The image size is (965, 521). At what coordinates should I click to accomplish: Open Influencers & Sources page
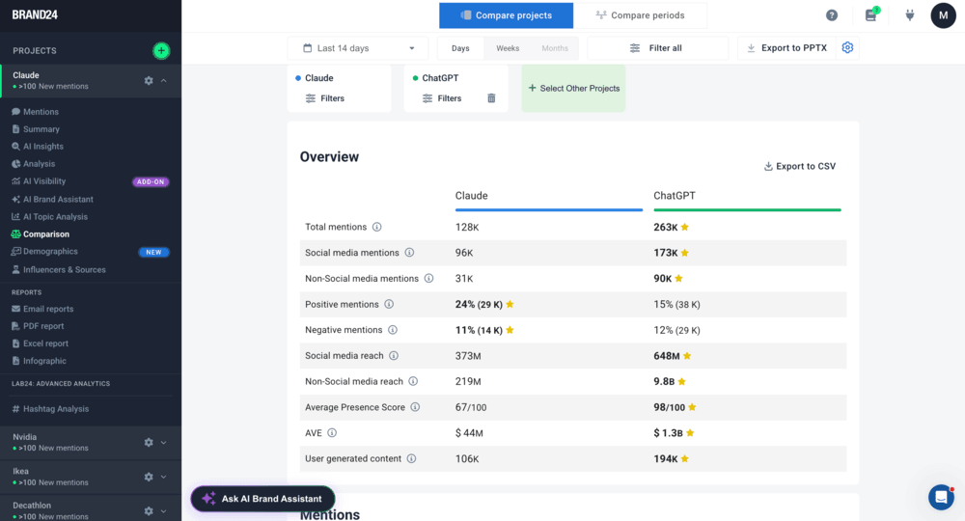point(64,269)
